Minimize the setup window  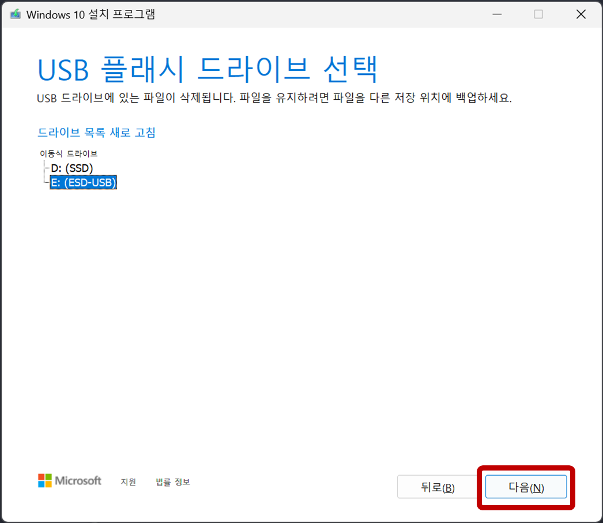[497, 14]
